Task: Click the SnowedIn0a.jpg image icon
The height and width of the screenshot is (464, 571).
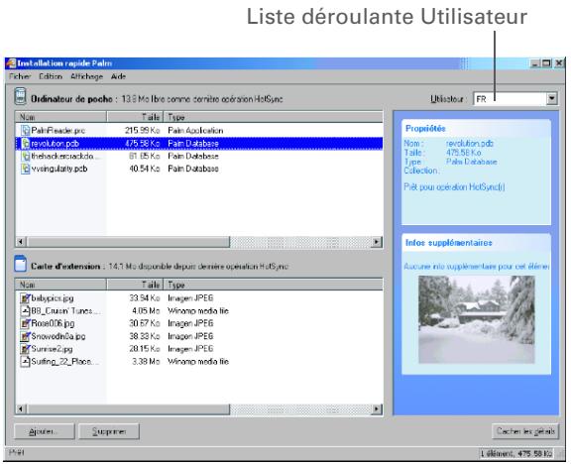Action: tap(25, 336)
